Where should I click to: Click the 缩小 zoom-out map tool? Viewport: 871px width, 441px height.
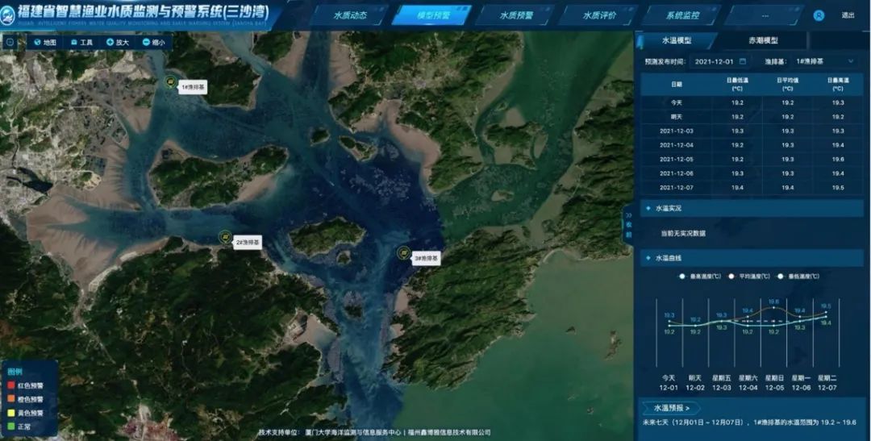coord(153,42)
